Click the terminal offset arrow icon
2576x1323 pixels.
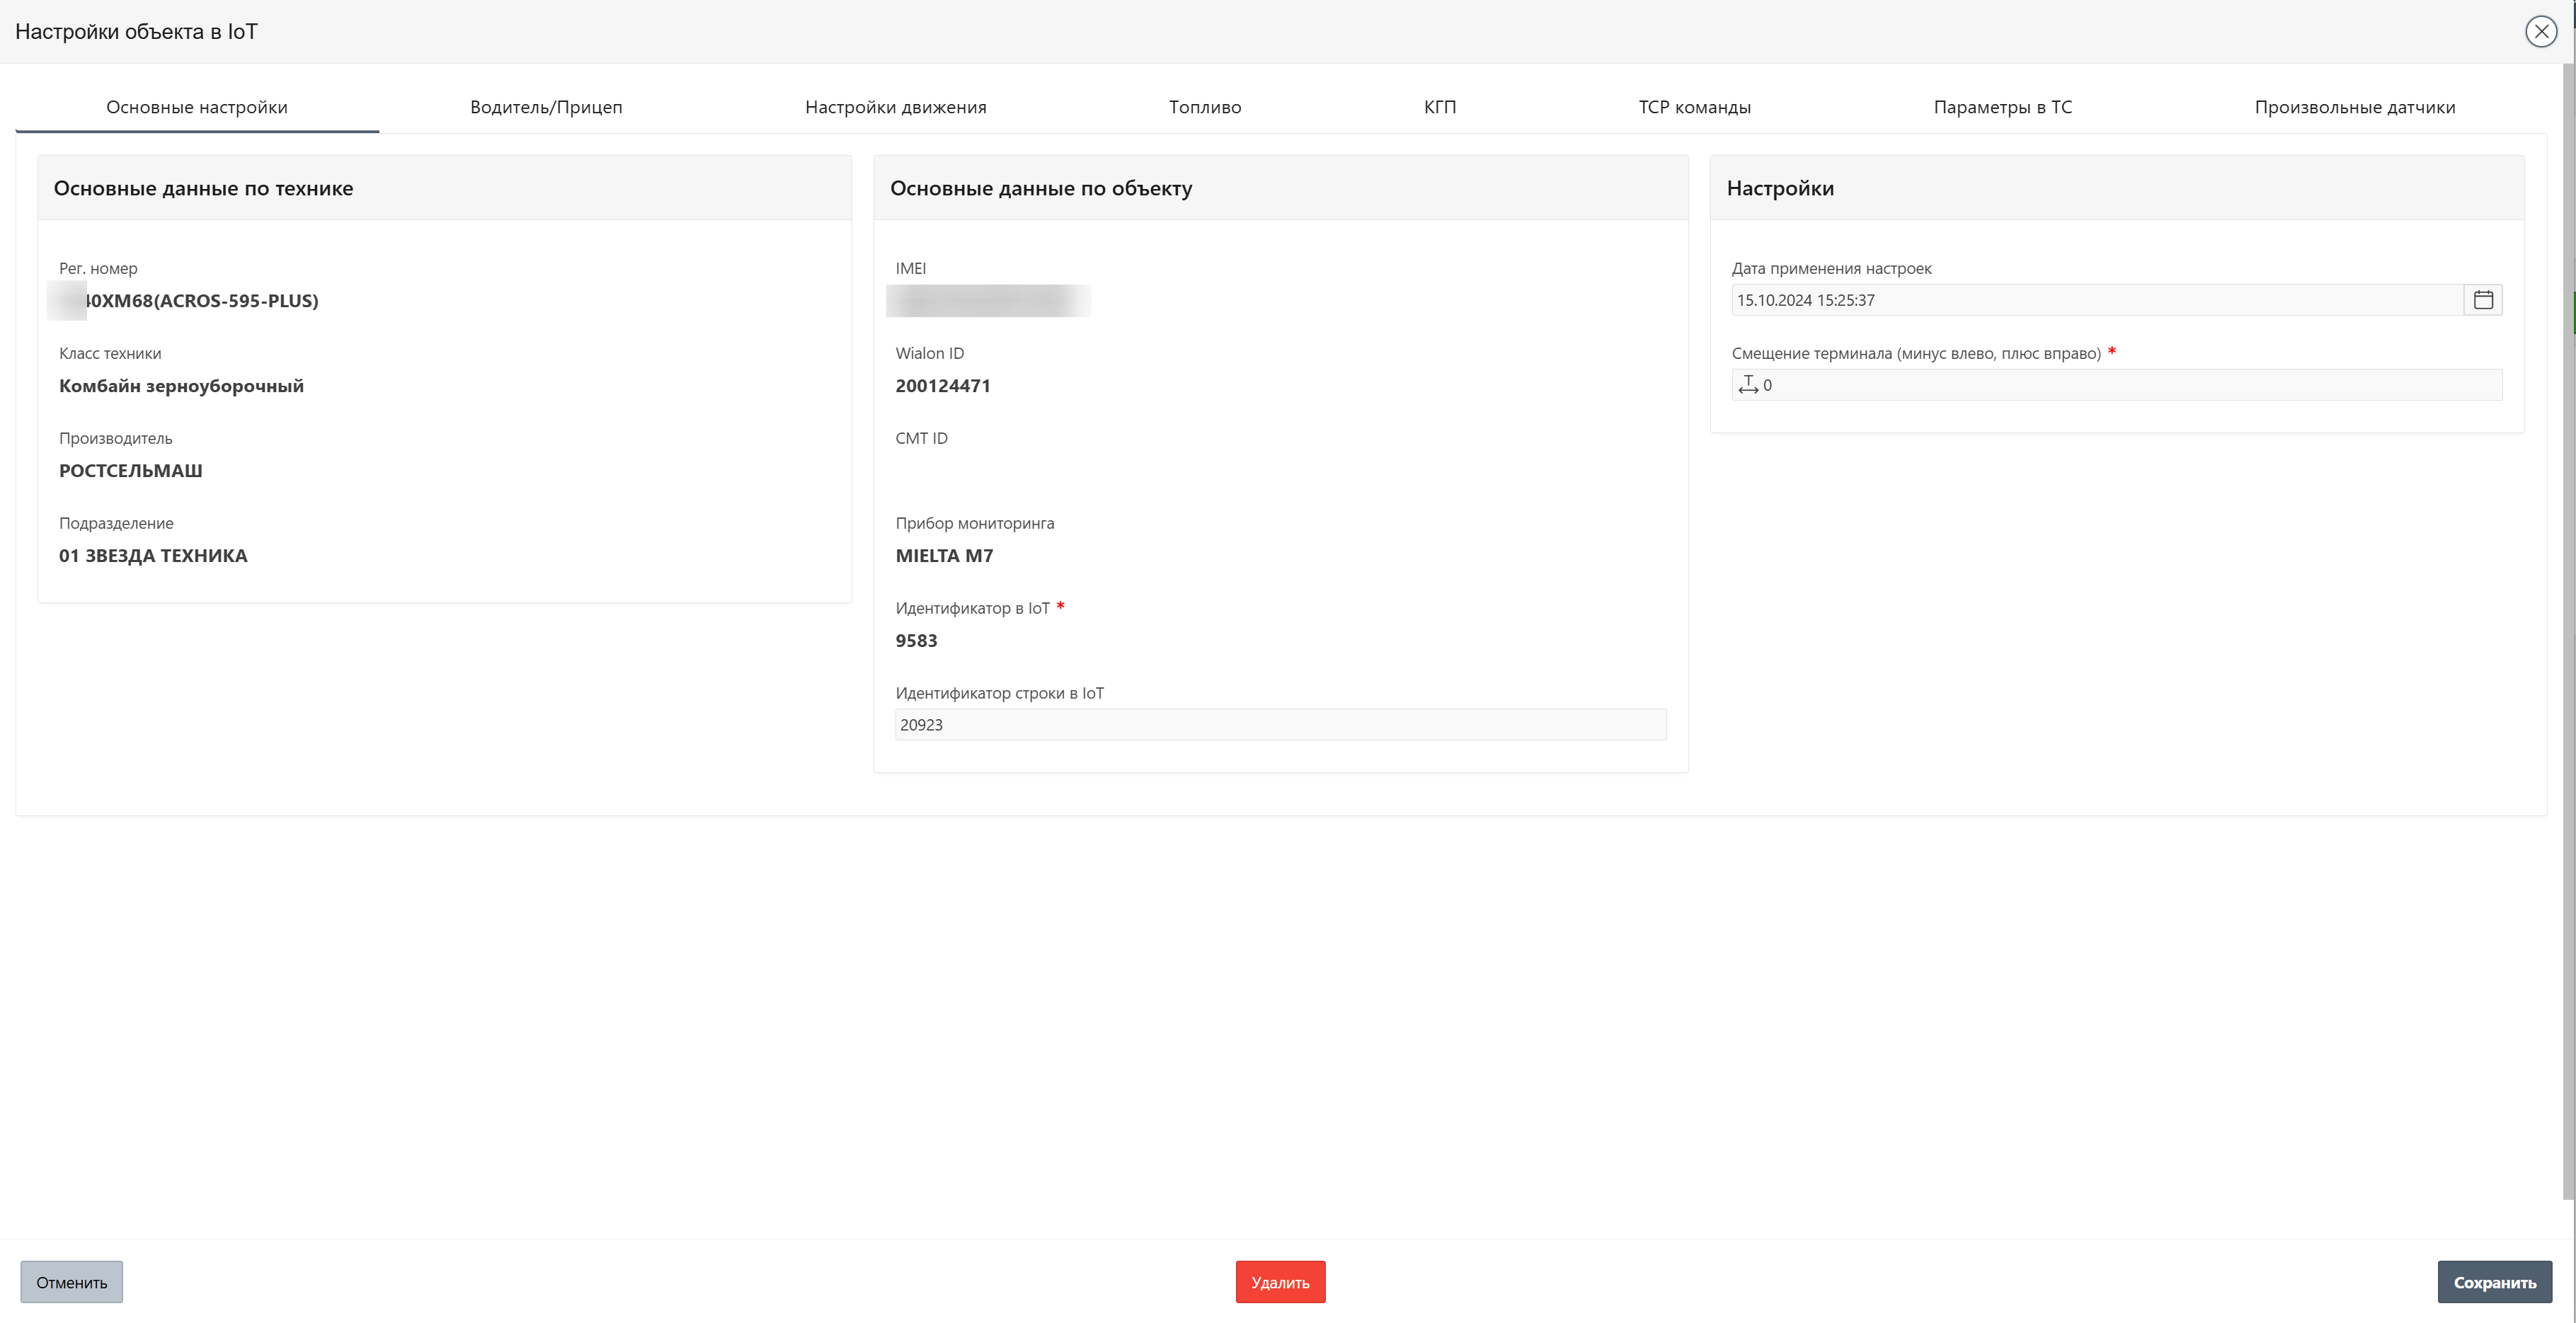coord(1748,385)
